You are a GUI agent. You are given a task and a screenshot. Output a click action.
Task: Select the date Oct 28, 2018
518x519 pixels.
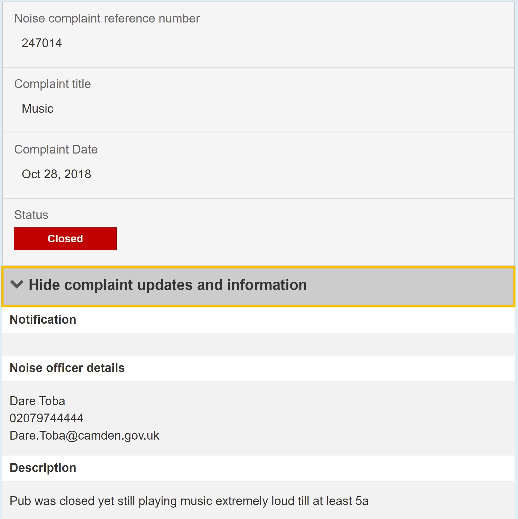pos(56,174)
